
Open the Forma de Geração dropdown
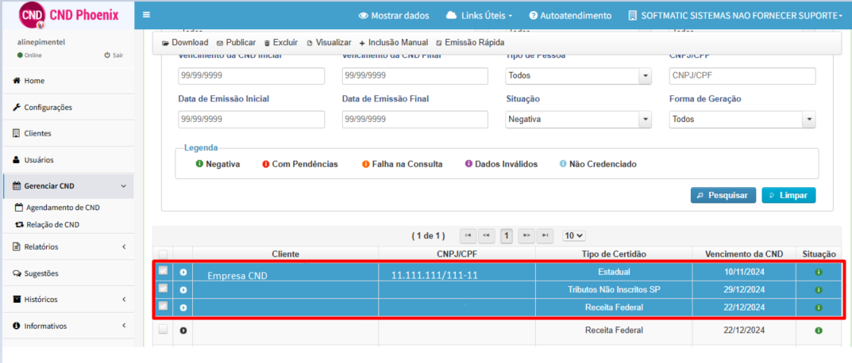[742, 120]
